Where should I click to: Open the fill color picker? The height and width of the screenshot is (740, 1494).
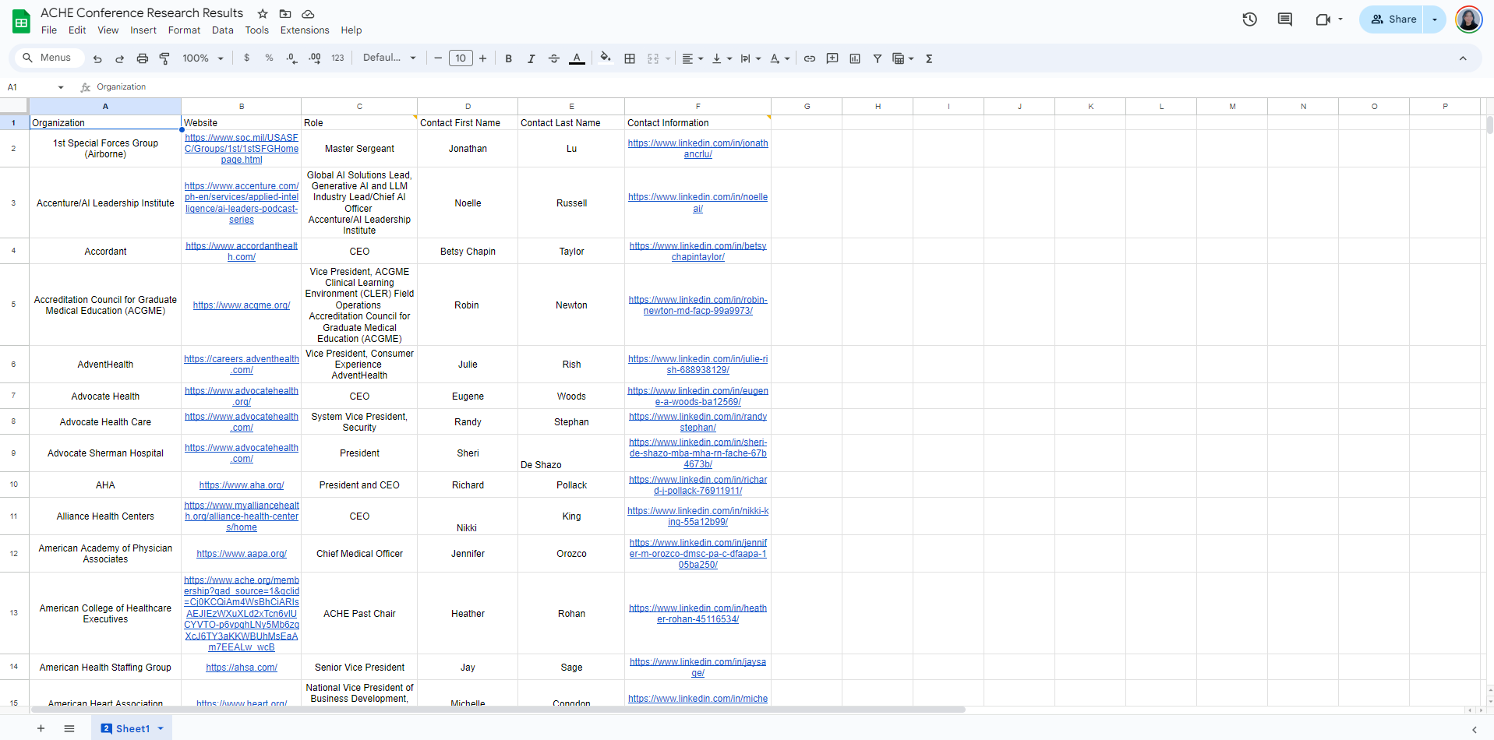pyautogui.click(x=606, y=58)
